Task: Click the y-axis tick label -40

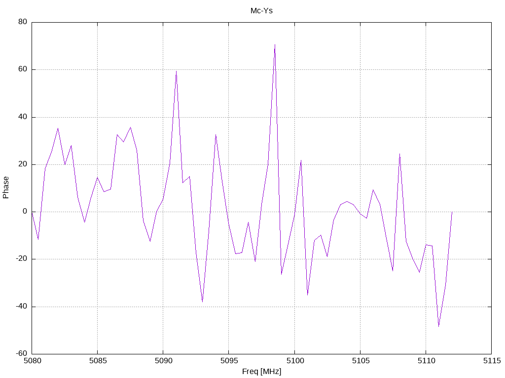Action: [22, 307]
